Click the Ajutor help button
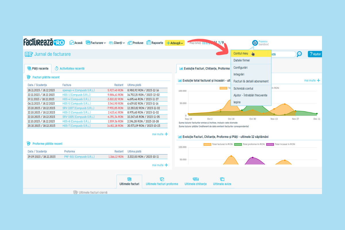The height and width of the screenshot is (230, 345). tap(315, 54)
